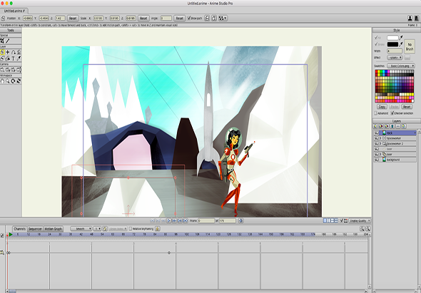Click the keyframe marker near frame 90
Image resolution: width=421 pixels, height=293 pixels.
pyautogui.click(x=169, y=253)
